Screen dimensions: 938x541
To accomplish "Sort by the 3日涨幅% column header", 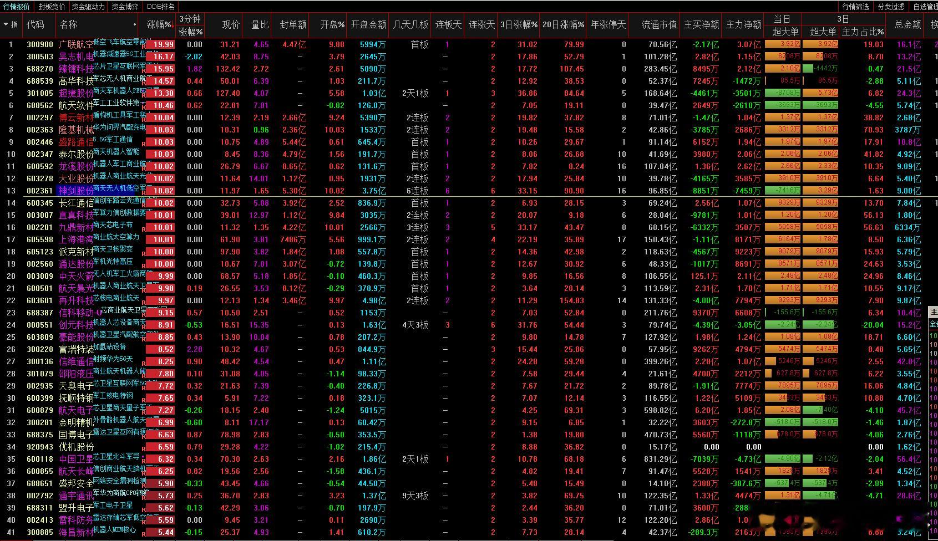I will click(x=519, y=25).
